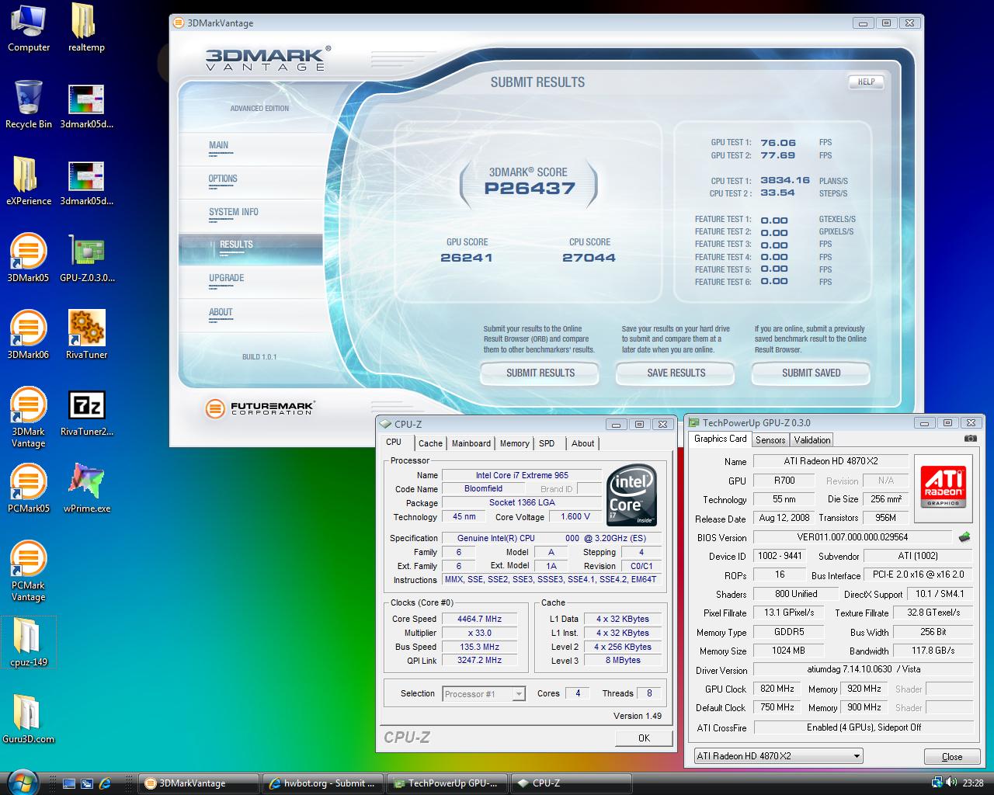Click the GPU-Z screenshot camera icon

(x=970, y=439)
